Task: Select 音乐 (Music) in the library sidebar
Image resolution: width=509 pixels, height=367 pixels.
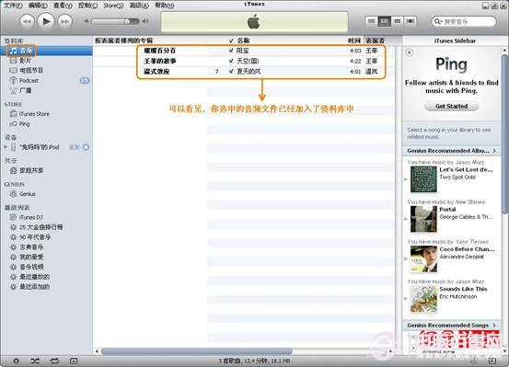Action: 46,51
